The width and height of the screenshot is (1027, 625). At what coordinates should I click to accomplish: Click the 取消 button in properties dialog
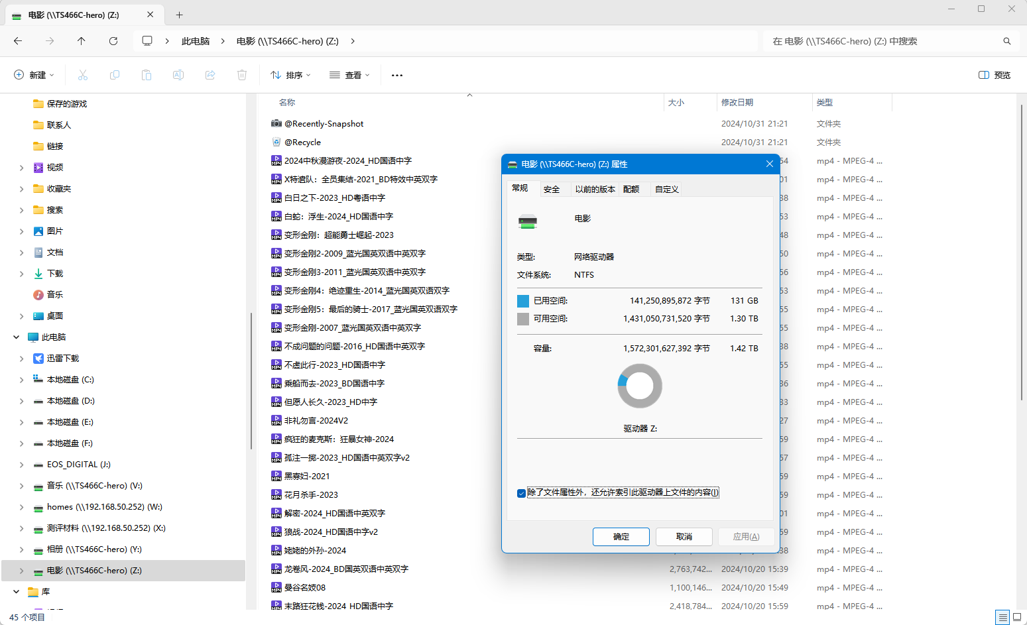(x=684, y=537)
